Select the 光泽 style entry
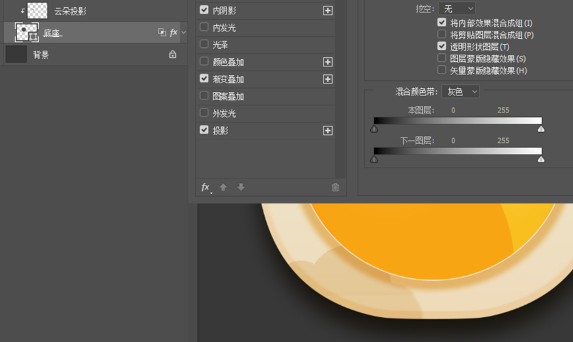 coord(220,45)
